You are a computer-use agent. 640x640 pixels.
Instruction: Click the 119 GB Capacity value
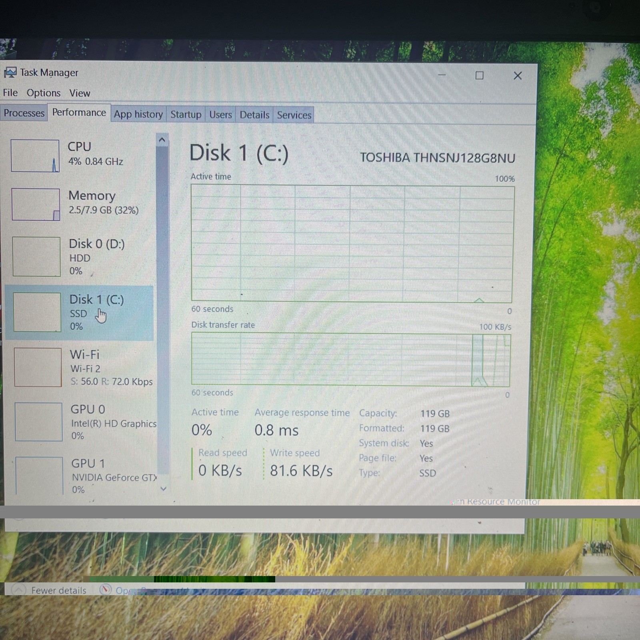pos(435,414)
